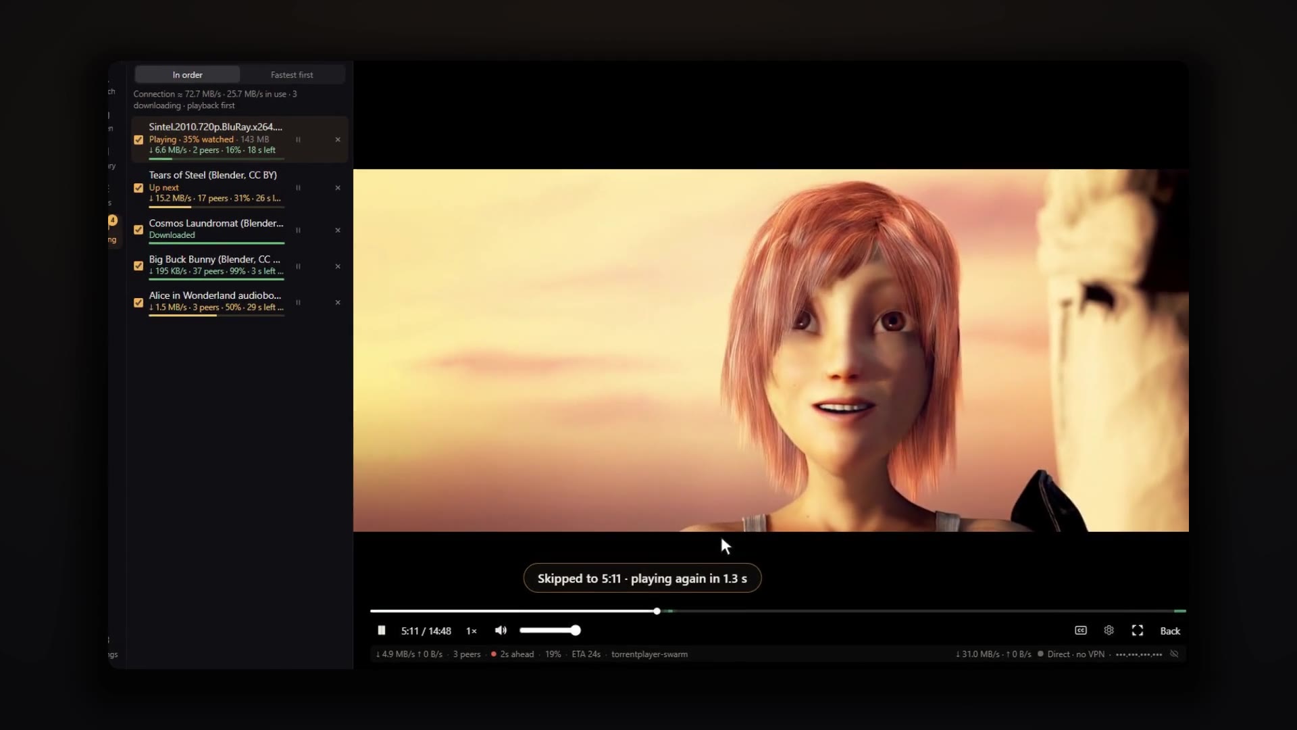Select the Sintel.2010.720p.BluRay.x264 torrent title
Screen dimensions: 1297x730
coord(215,127)
